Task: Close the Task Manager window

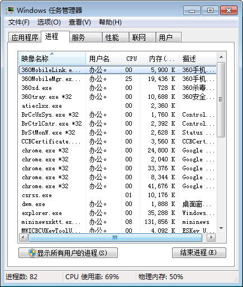Action: 228,10
